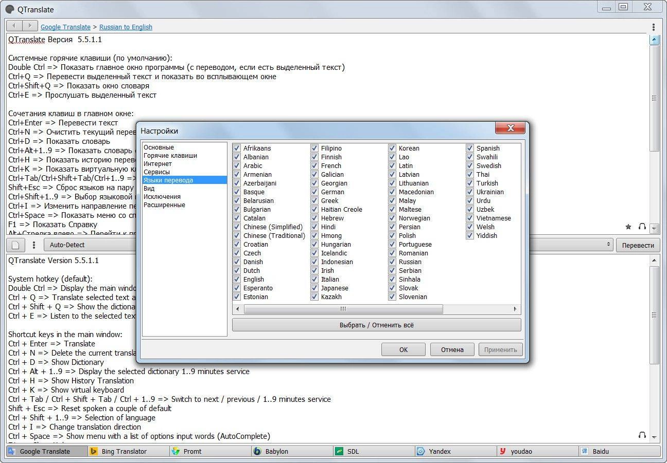This screenshot has width=667, height=463.
Task: Click the Применить button
Action: coord(500,349)
